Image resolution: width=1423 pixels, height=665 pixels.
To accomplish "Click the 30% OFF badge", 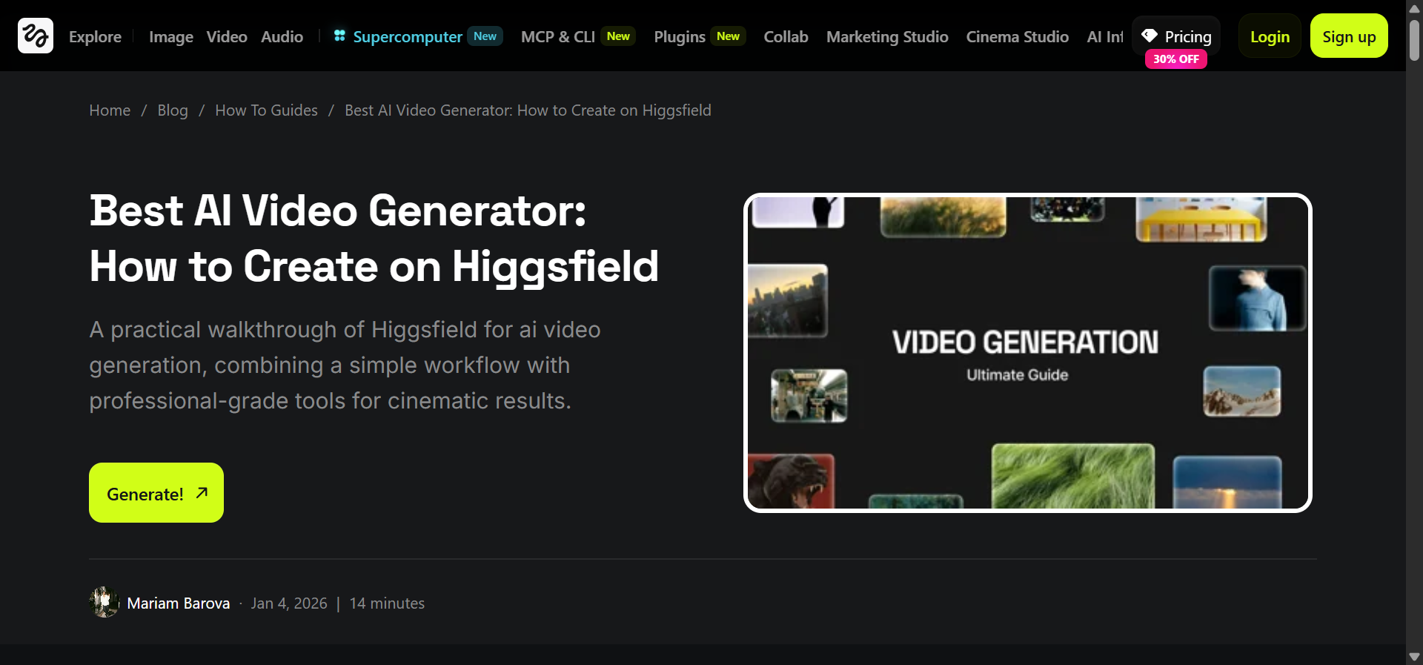I will (x=1176, y=59).
